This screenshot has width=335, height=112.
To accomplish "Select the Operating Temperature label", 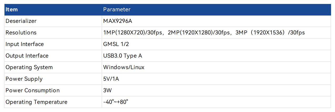I will tap(36, 102).
